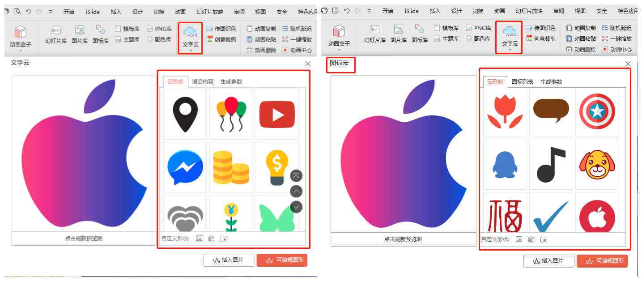Click 插入图片 in 文字云 dialog
642x281 pixels.
[x=229, y=260]
